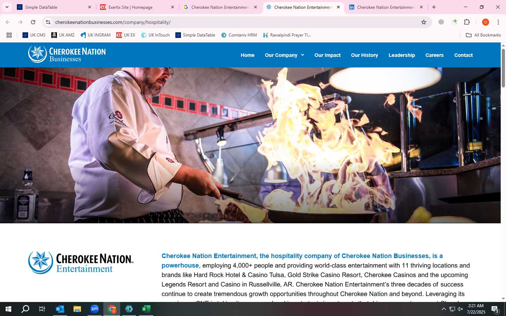Open the Simple DataTable bookmark

(195, 35)
